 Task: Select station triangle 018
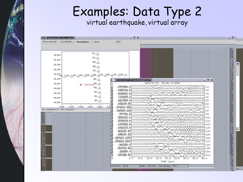[x=72, y=76]
